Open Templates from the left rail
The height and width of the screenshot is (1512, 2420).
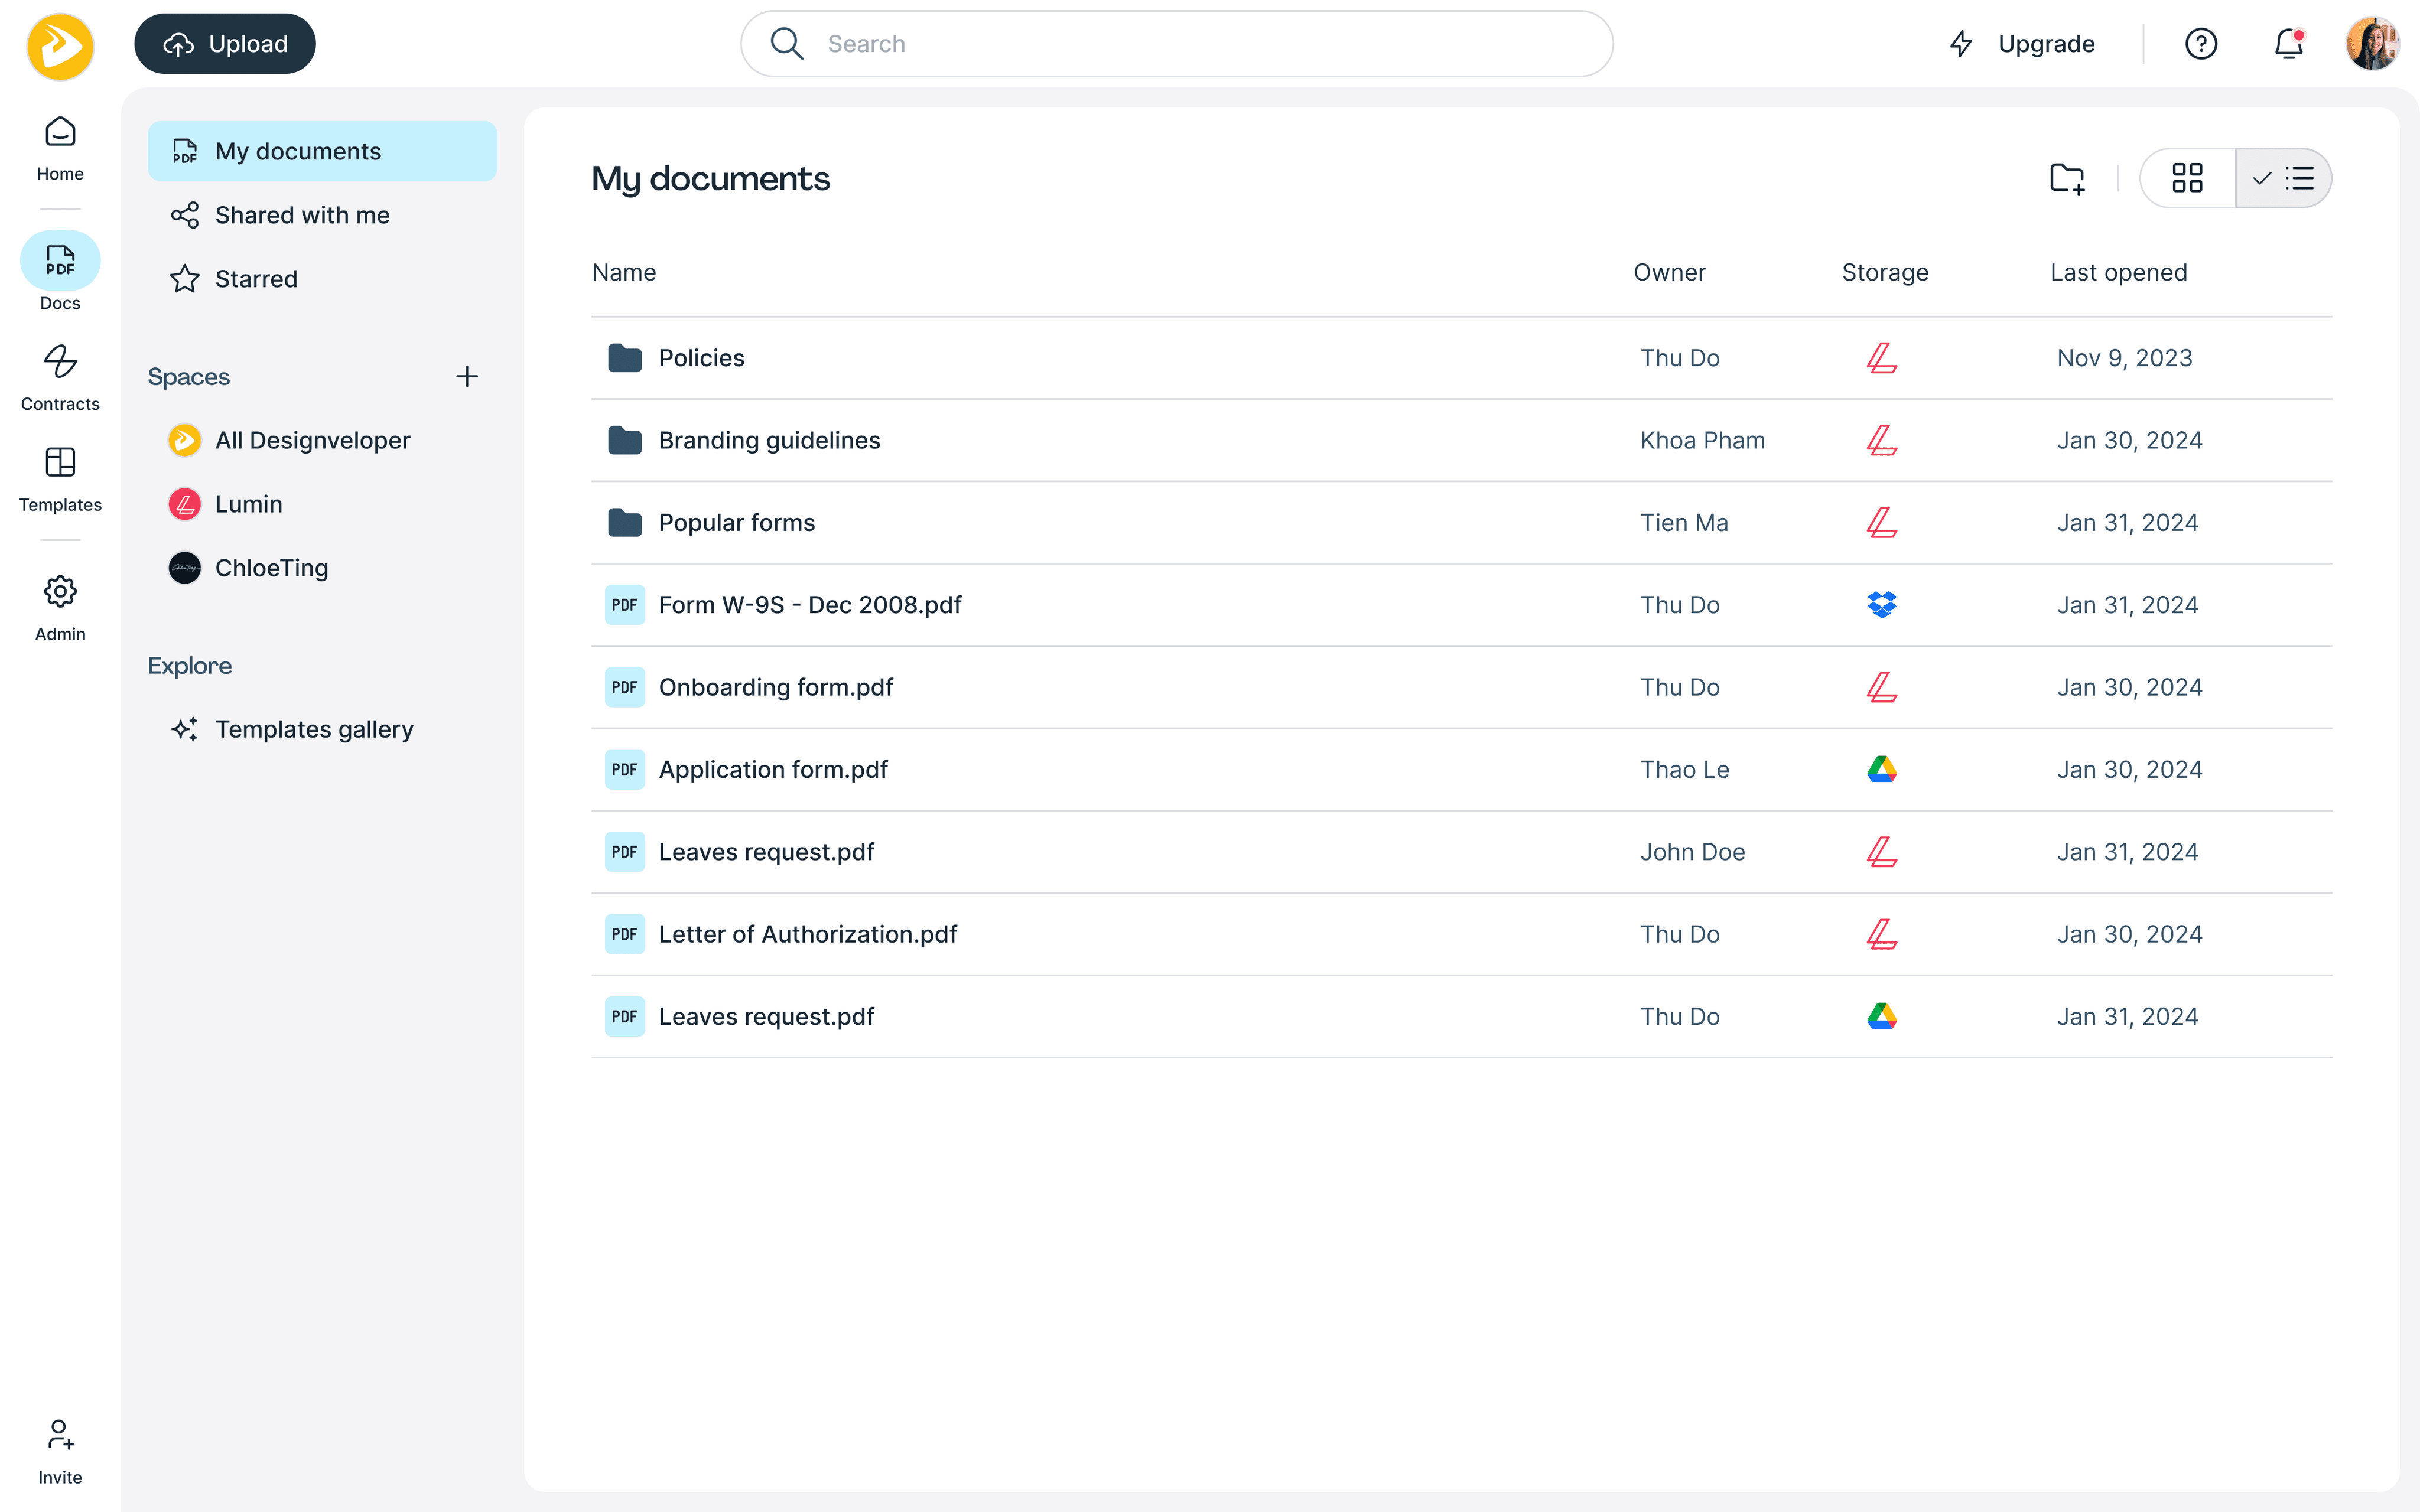(x=60, y=479)
